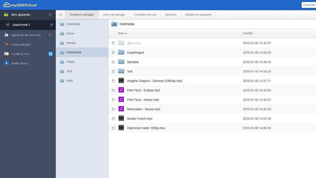Tick the Sucker Punch.mp4 checkbox

click(x=113, y=119)
